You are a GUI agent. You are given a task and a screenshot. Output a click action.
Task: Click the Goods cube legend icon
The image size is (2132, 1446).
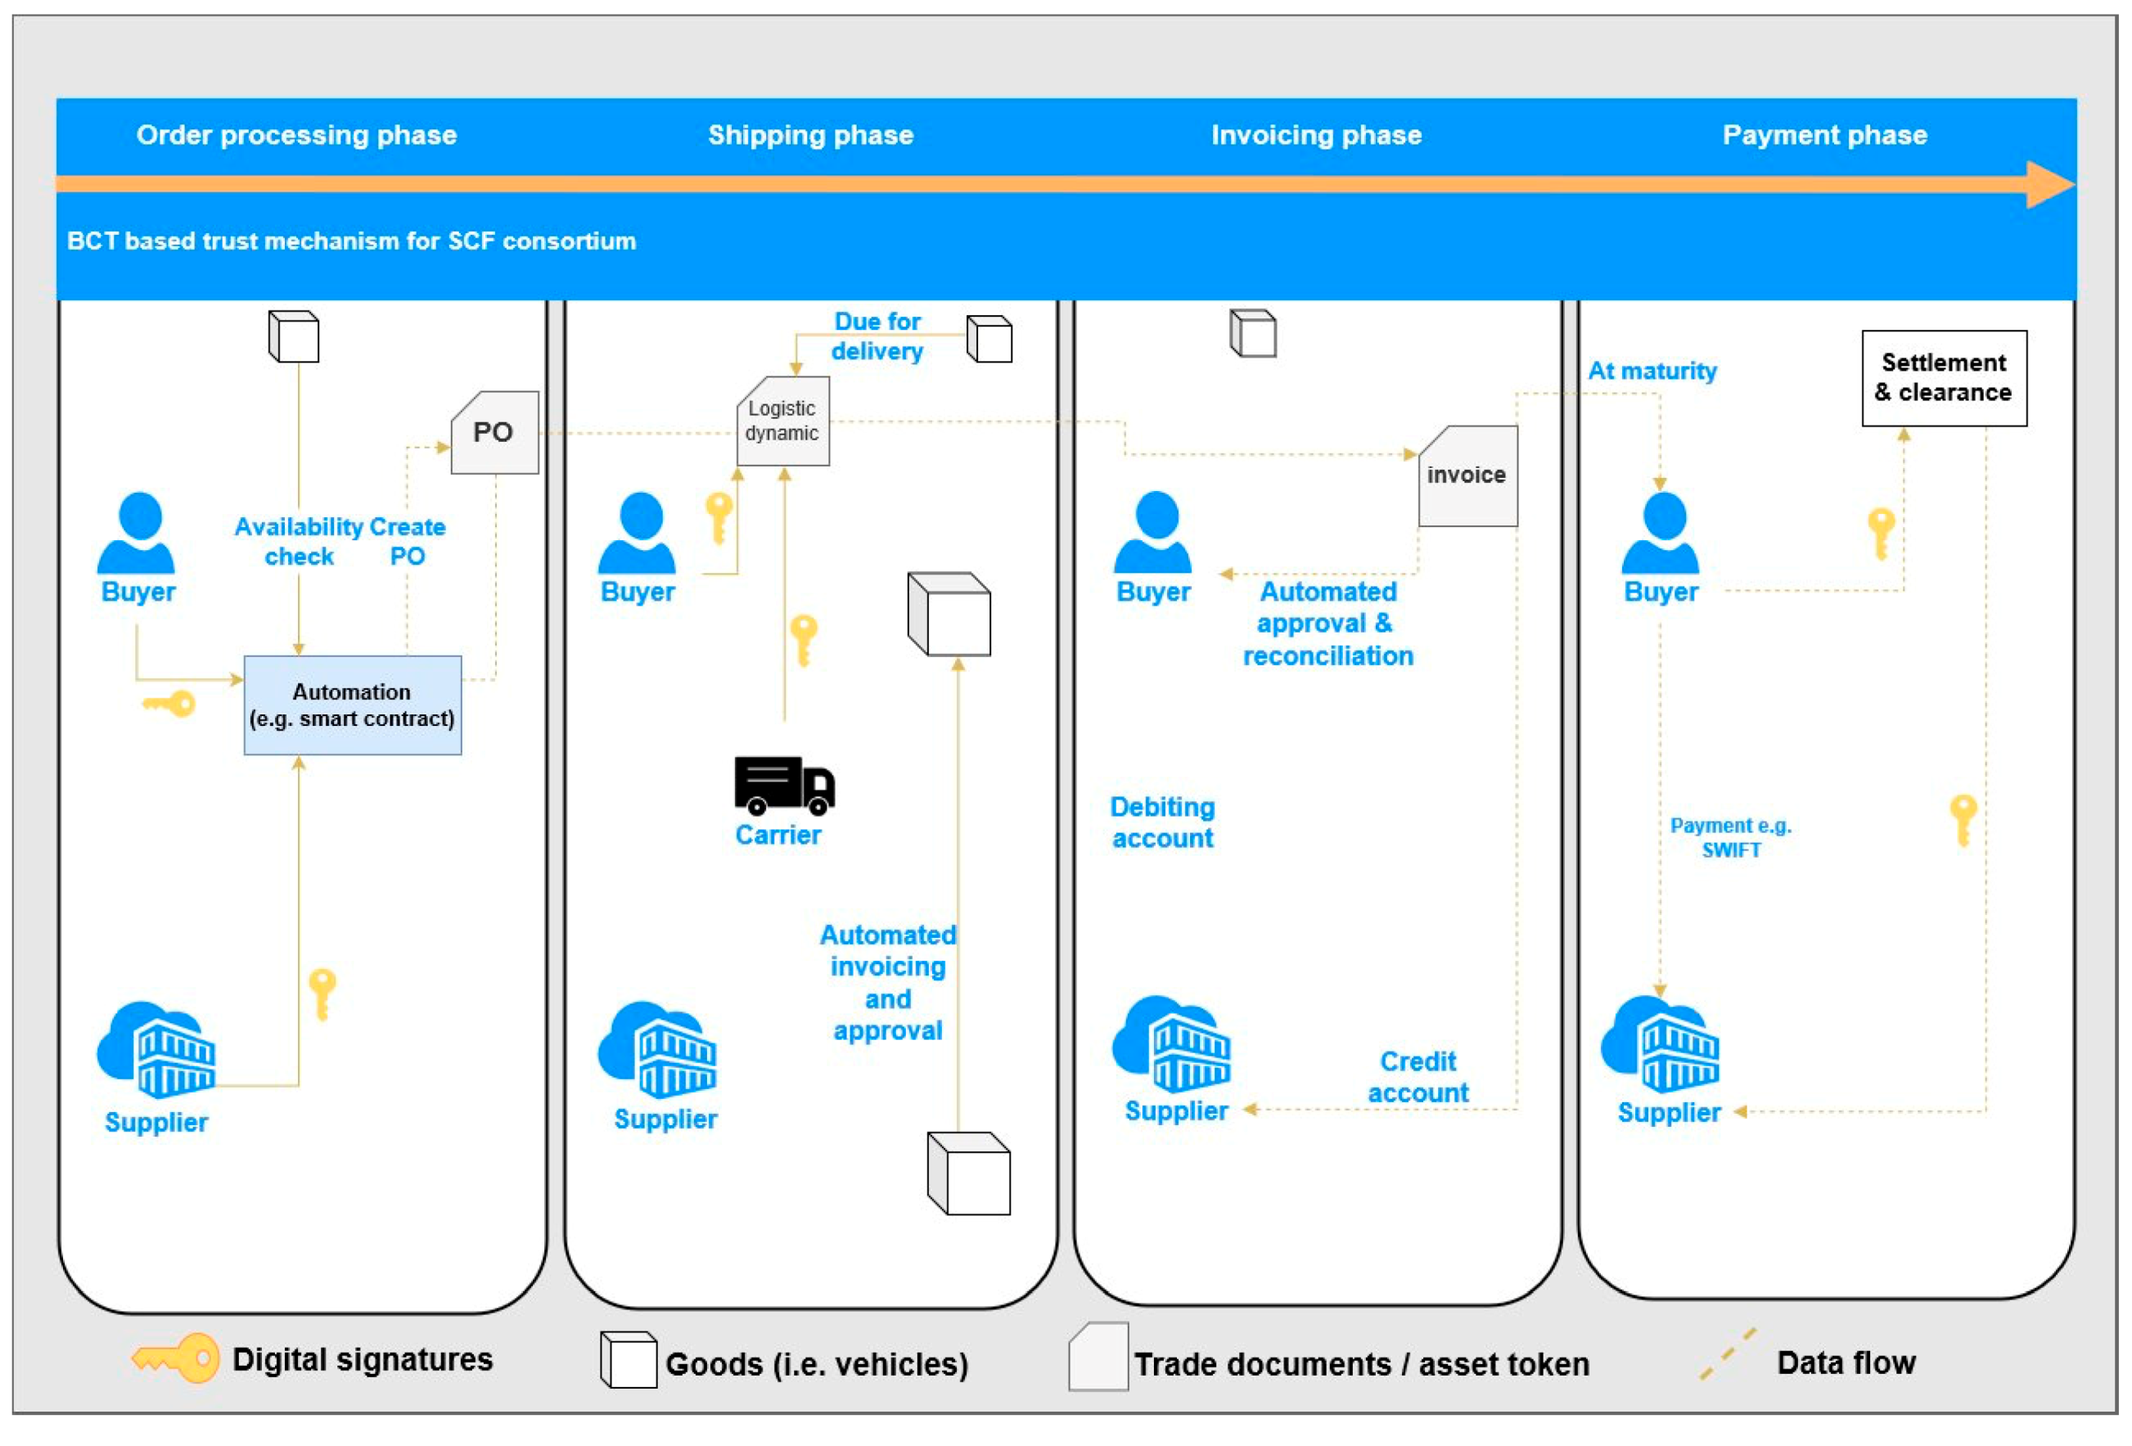(629, 1360)
